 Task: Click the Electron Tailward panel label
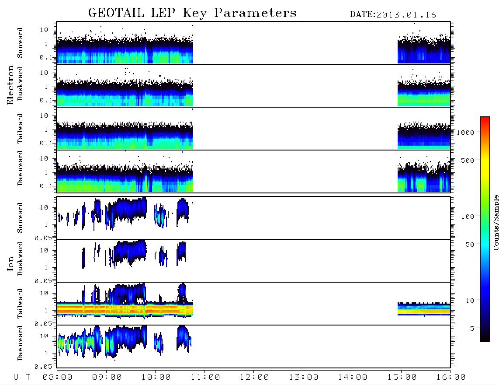click(x=20, y=129)
